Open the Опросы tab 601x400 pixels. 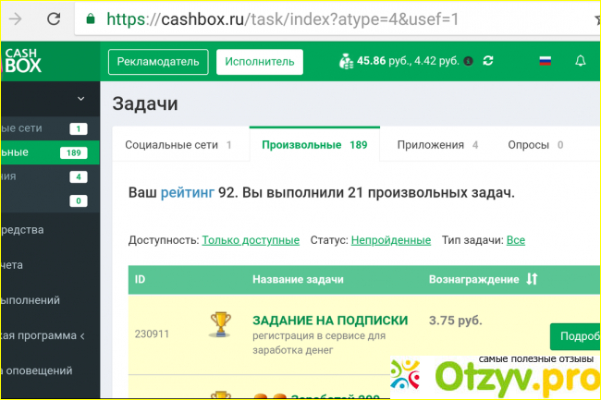[535, 145]
